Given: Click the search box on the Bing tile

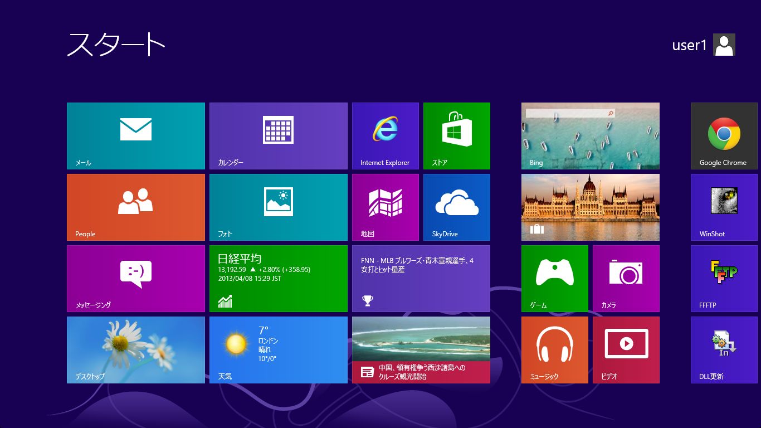Looking at the screenshot, I should click(x=570, y=113).
